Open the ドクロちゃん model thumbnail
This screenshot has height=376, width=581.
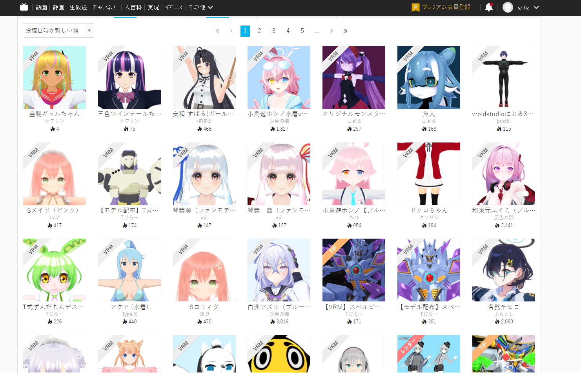click(x=429, y=174)
